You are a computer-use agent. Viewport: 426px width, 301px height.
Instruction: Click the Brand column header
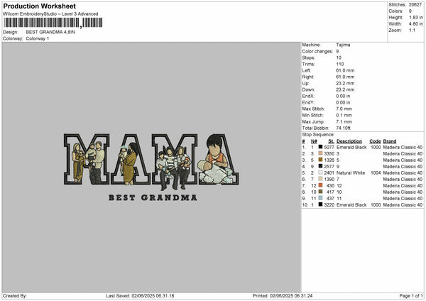[390, 141]
